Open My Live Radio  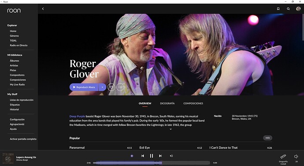click(17, 85)
